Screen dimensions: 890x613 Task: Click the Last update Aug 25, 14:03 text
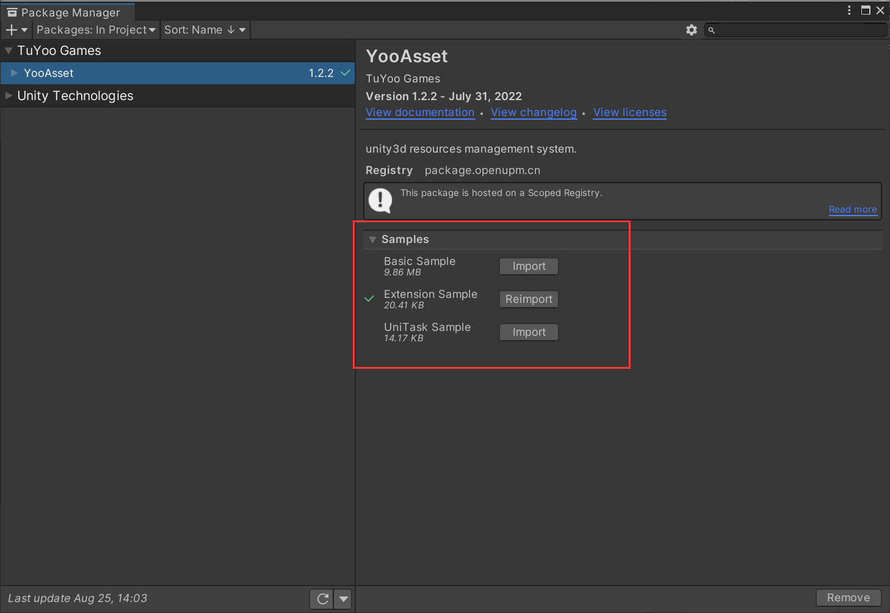click(x=78, y=598)
